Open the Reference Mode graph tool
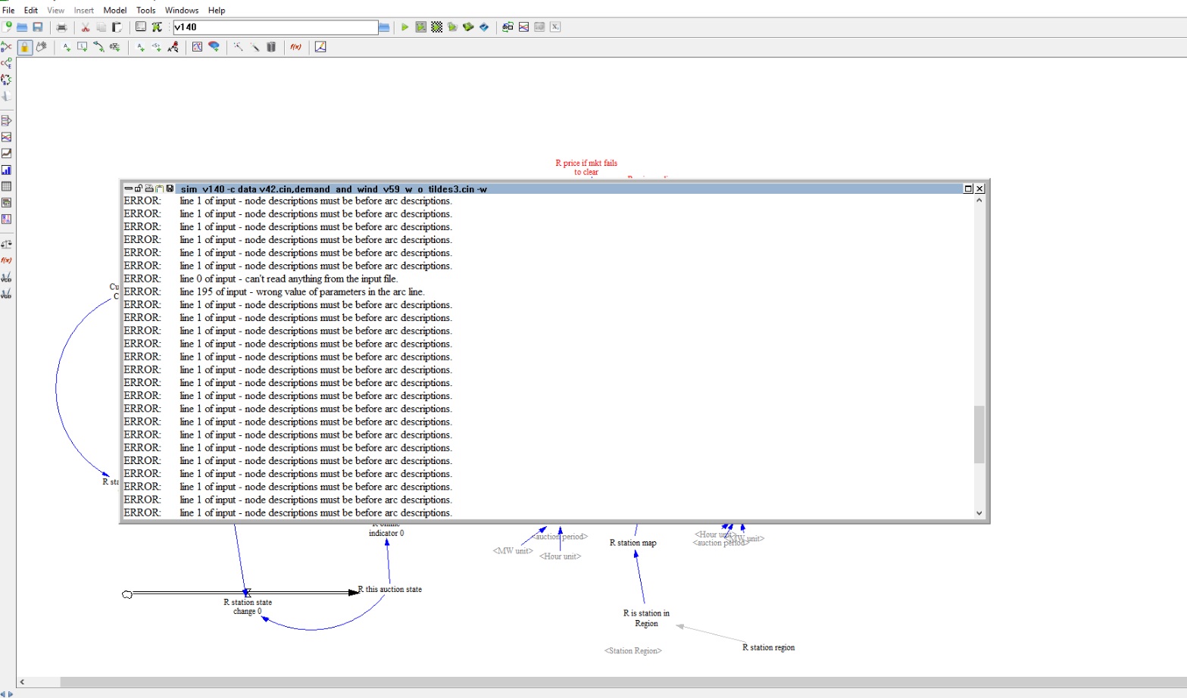 click(x=320, y=47)
